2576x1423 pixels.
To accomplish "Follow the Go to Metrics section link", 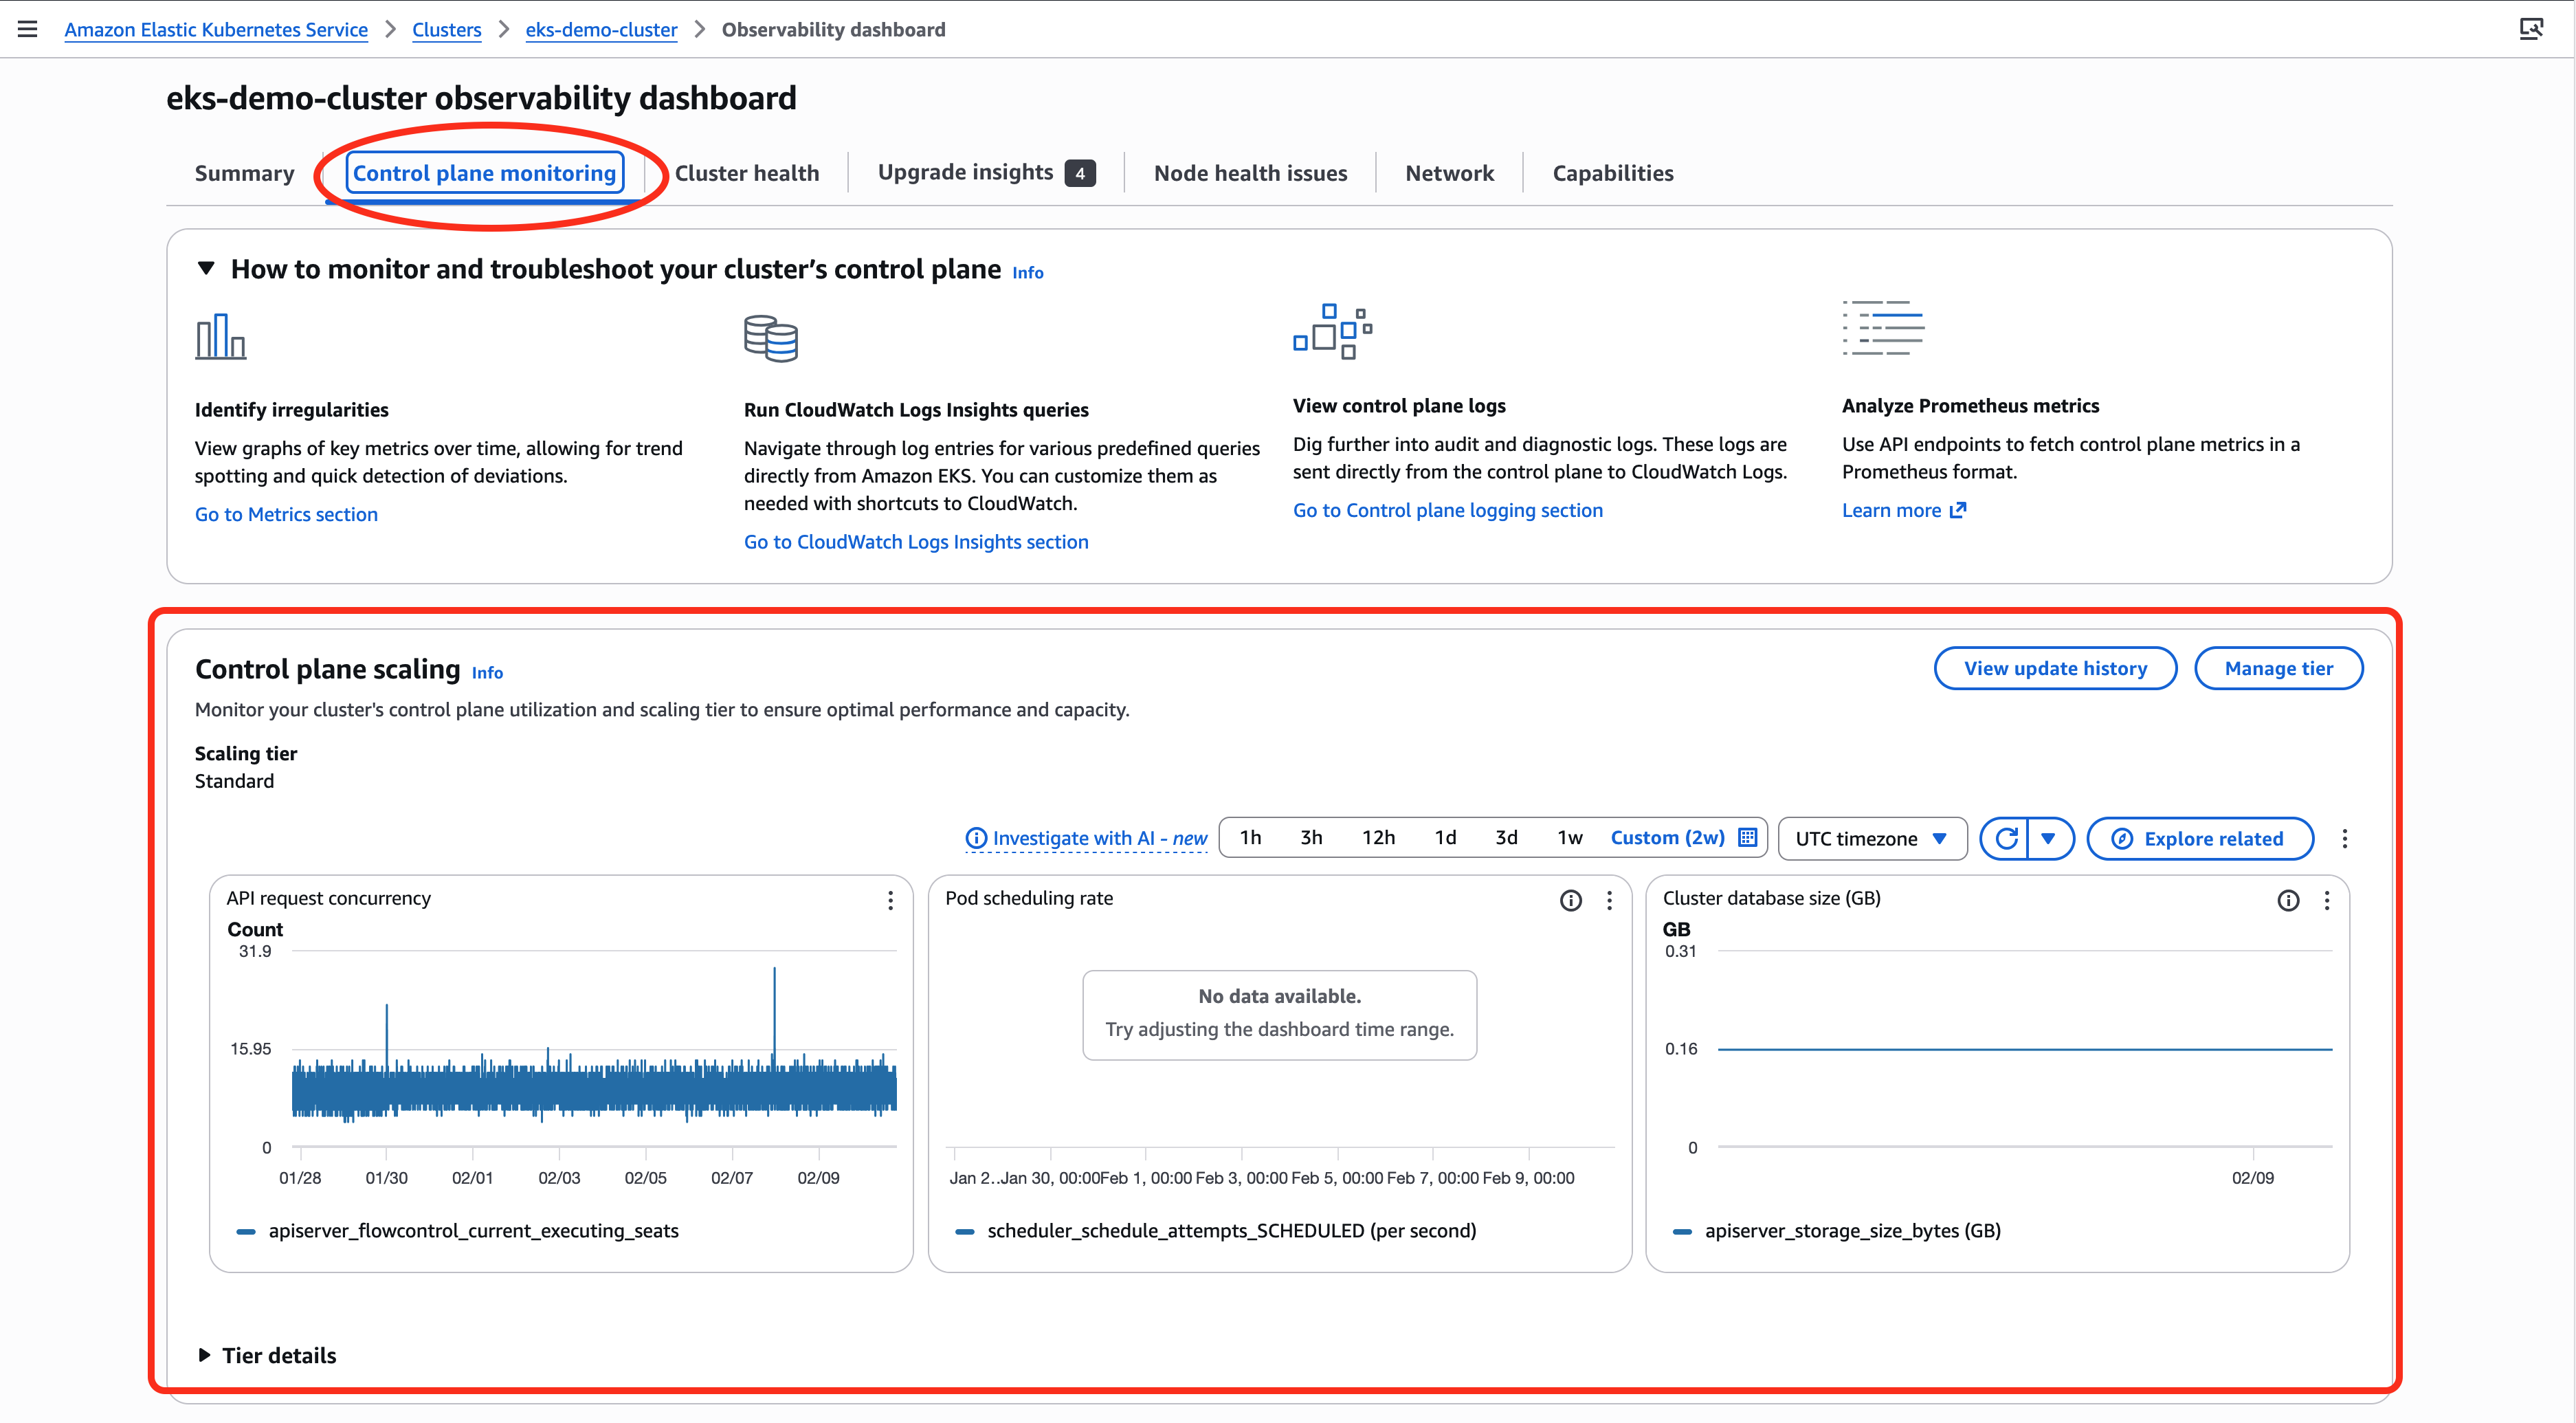I will click(x=286, y=514).
